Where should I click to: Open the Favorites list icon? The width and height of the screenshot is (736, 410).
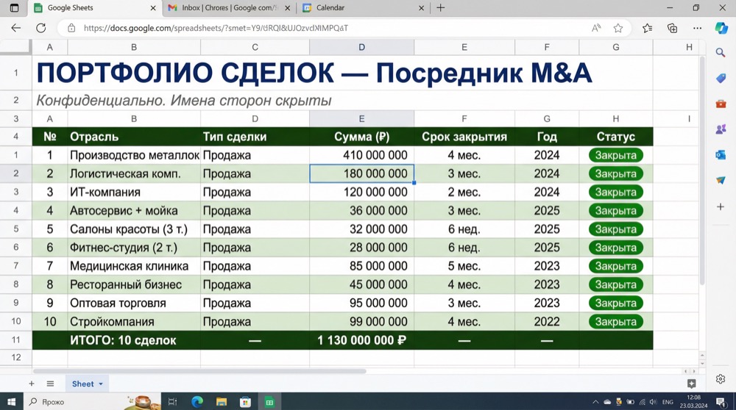pos(647,28)
